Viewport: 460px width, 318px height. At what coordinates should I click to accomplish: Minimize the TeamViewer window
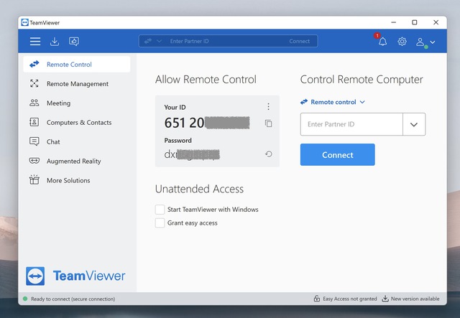click(393, 22)
